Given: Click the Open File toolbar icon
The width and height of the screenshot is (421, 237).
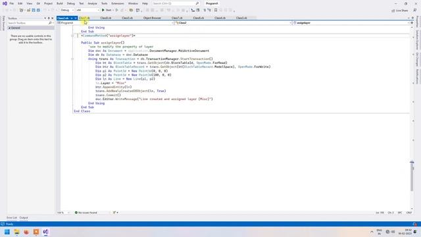Looking at the screenshot, I should click(28, 11).
